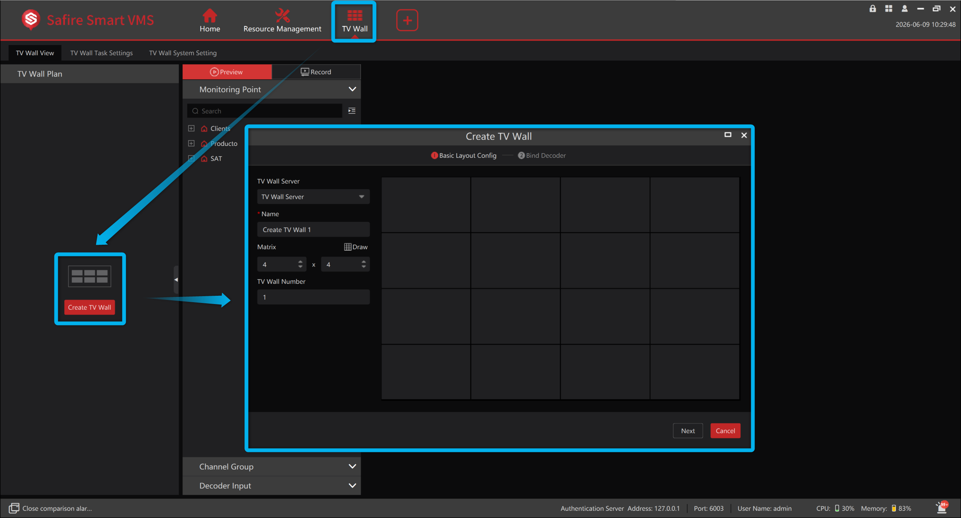The width and height of the screenshot is (961, 518).
Task: Open the Home module
Action: click(209, 21)
